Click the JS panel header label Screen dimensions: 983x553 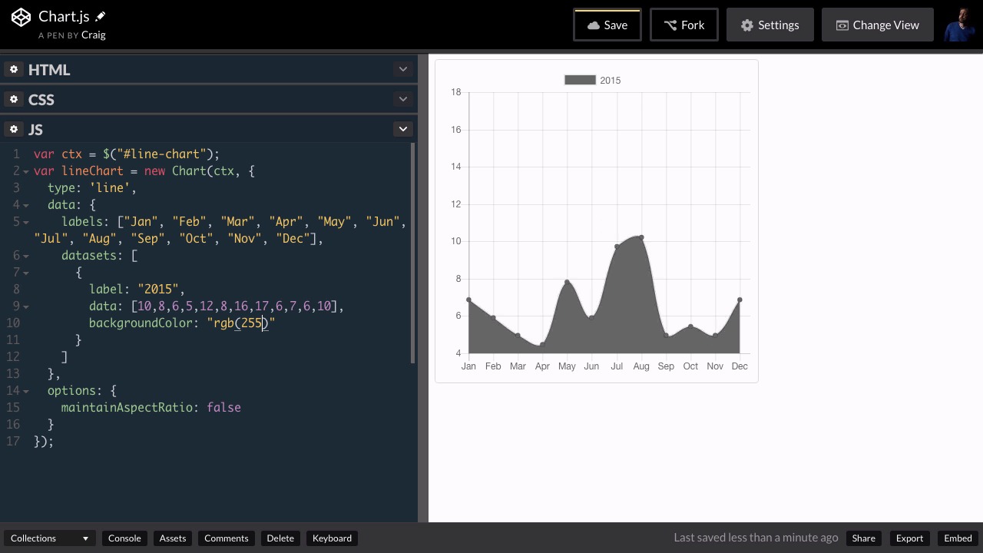pos(36,129)
